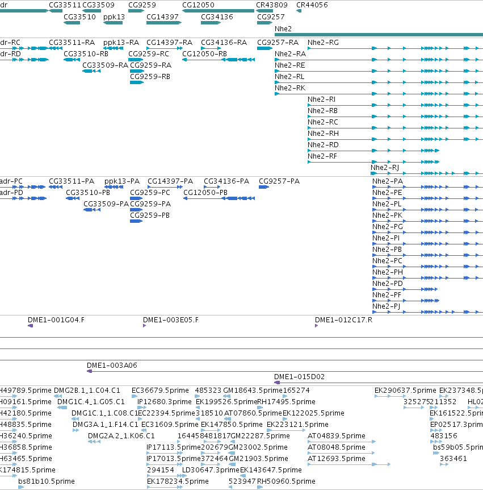Click the CG33510-RB transcript label

pyautogui.click(x=86, y=54)
